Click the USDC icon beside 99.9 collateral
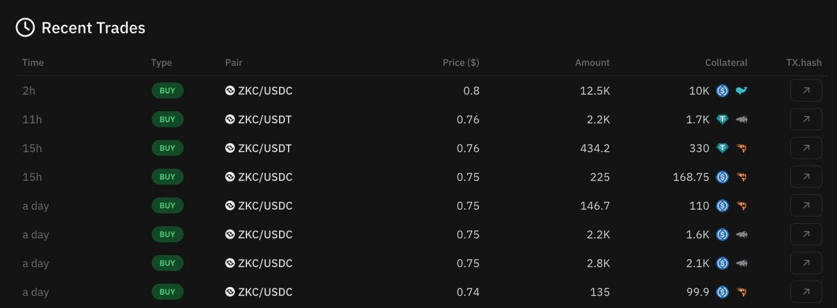This screenshot has height=308, width=837. 723,292
